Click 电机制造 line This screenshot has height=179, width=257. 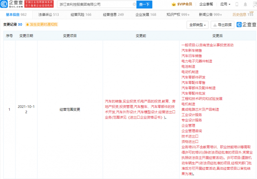click(x=188, y=104)
